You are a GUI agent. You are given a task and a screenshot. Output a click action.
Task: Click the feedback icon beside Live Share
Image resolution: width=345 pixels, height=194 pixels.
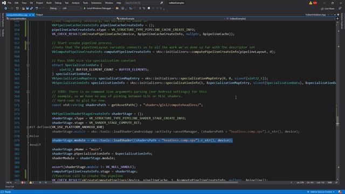pos(340,9)
